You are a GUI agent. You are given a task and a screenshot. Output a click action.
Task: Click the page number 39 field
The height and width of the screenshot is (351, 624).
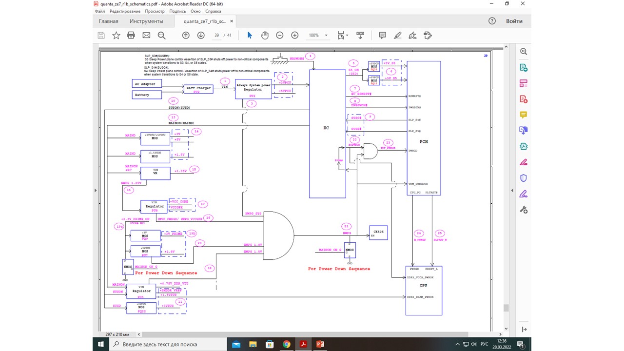217,35
